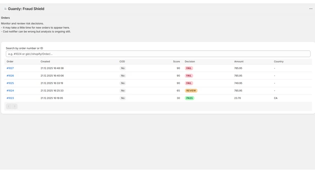Screen dimensions: 315x177
Task: Select created time 21.12.2025 16:18:05
Action: coord(52,98)
